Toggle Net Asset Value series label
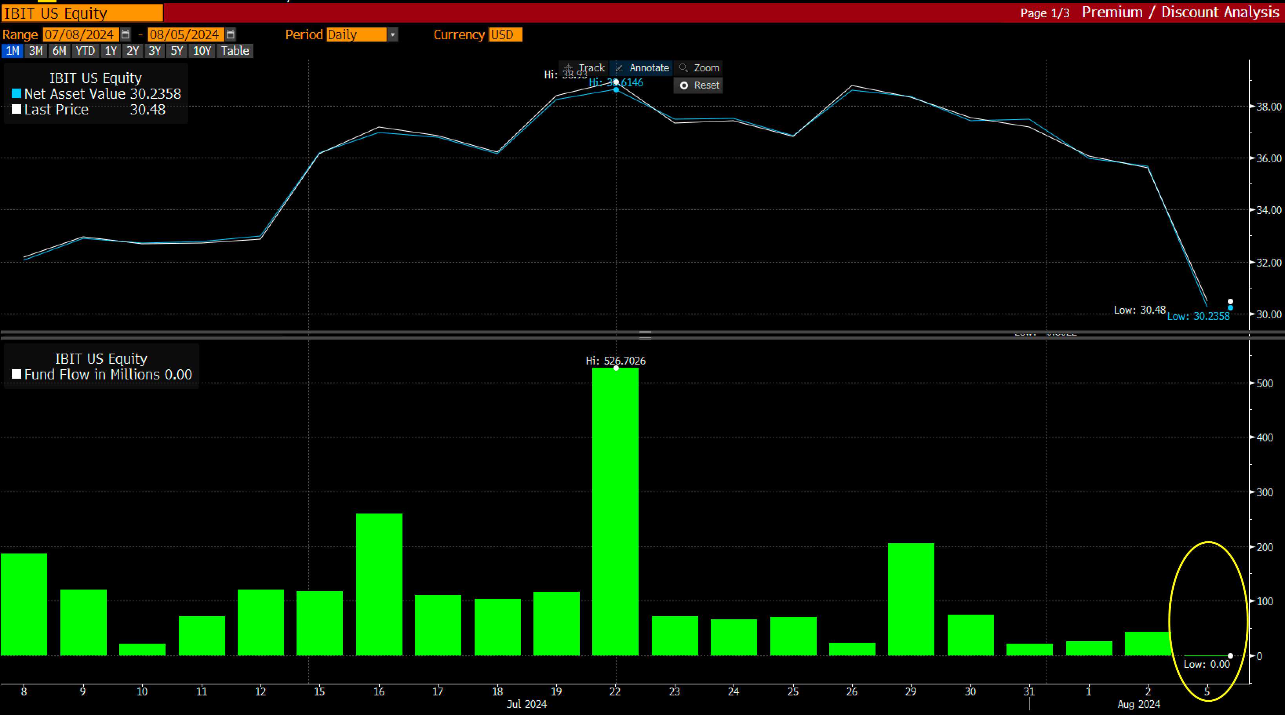Screen dimensions: 1285x715 [75, 94]
